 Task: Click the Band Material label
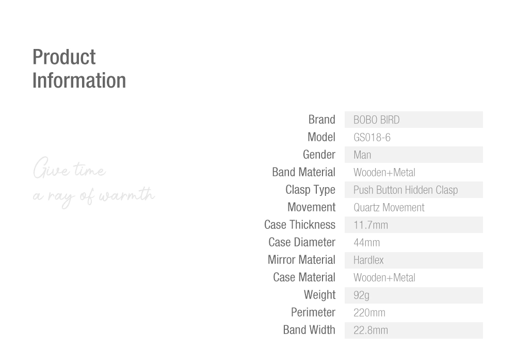pyautogui.click(x=303, y=172)
